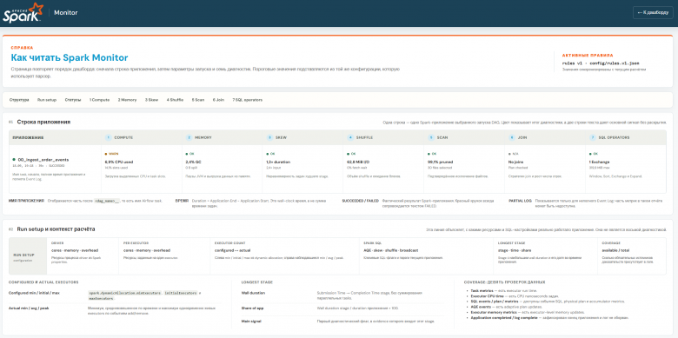Screen dimensions: 678x338
Task: Click application name ingest_order_events
Action: [43, 160]
